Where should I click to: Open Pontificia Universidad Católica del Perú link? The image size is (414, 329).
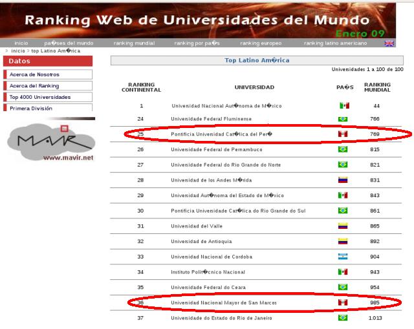coord(221,134)
